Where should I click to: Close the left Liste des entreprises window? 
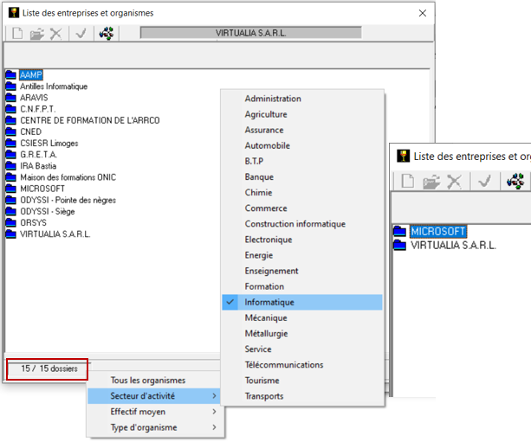point(422,13)
